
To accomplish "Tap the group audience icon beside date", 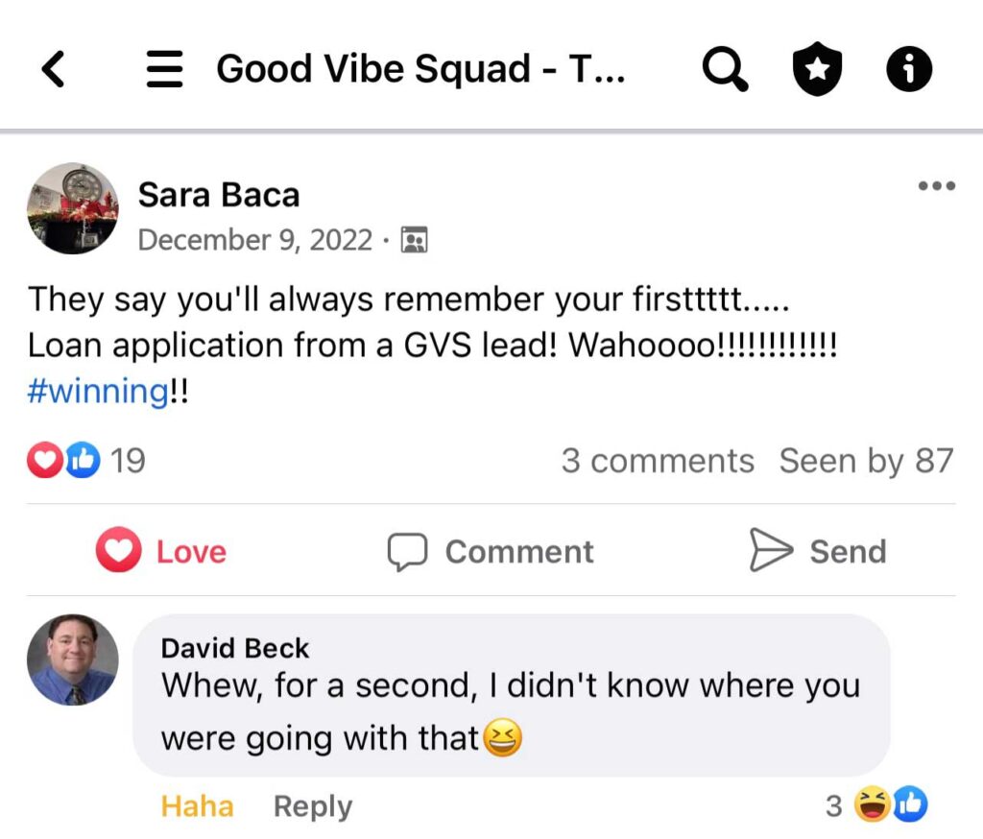I will (414, 239).
